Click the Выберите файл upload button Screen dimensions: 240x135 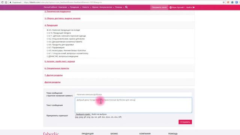[x=83, y=114]
